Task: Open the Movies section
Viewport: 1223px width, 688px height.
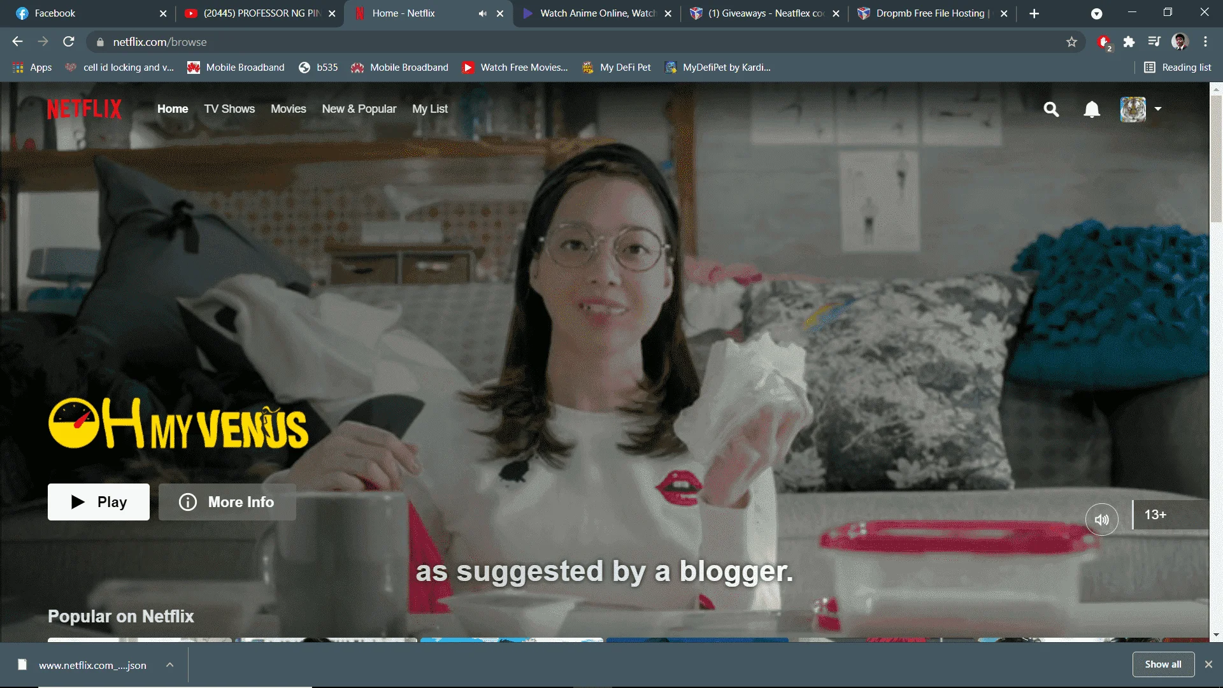Action: pos(289,109)
